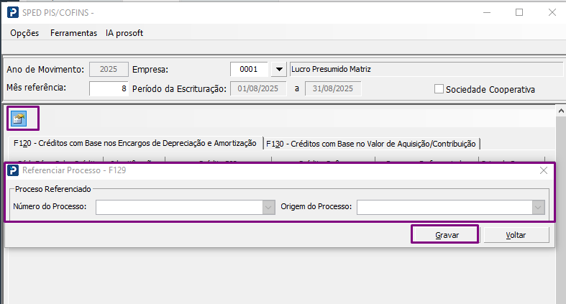Open the IA prosoft menu

pos(124,33)
